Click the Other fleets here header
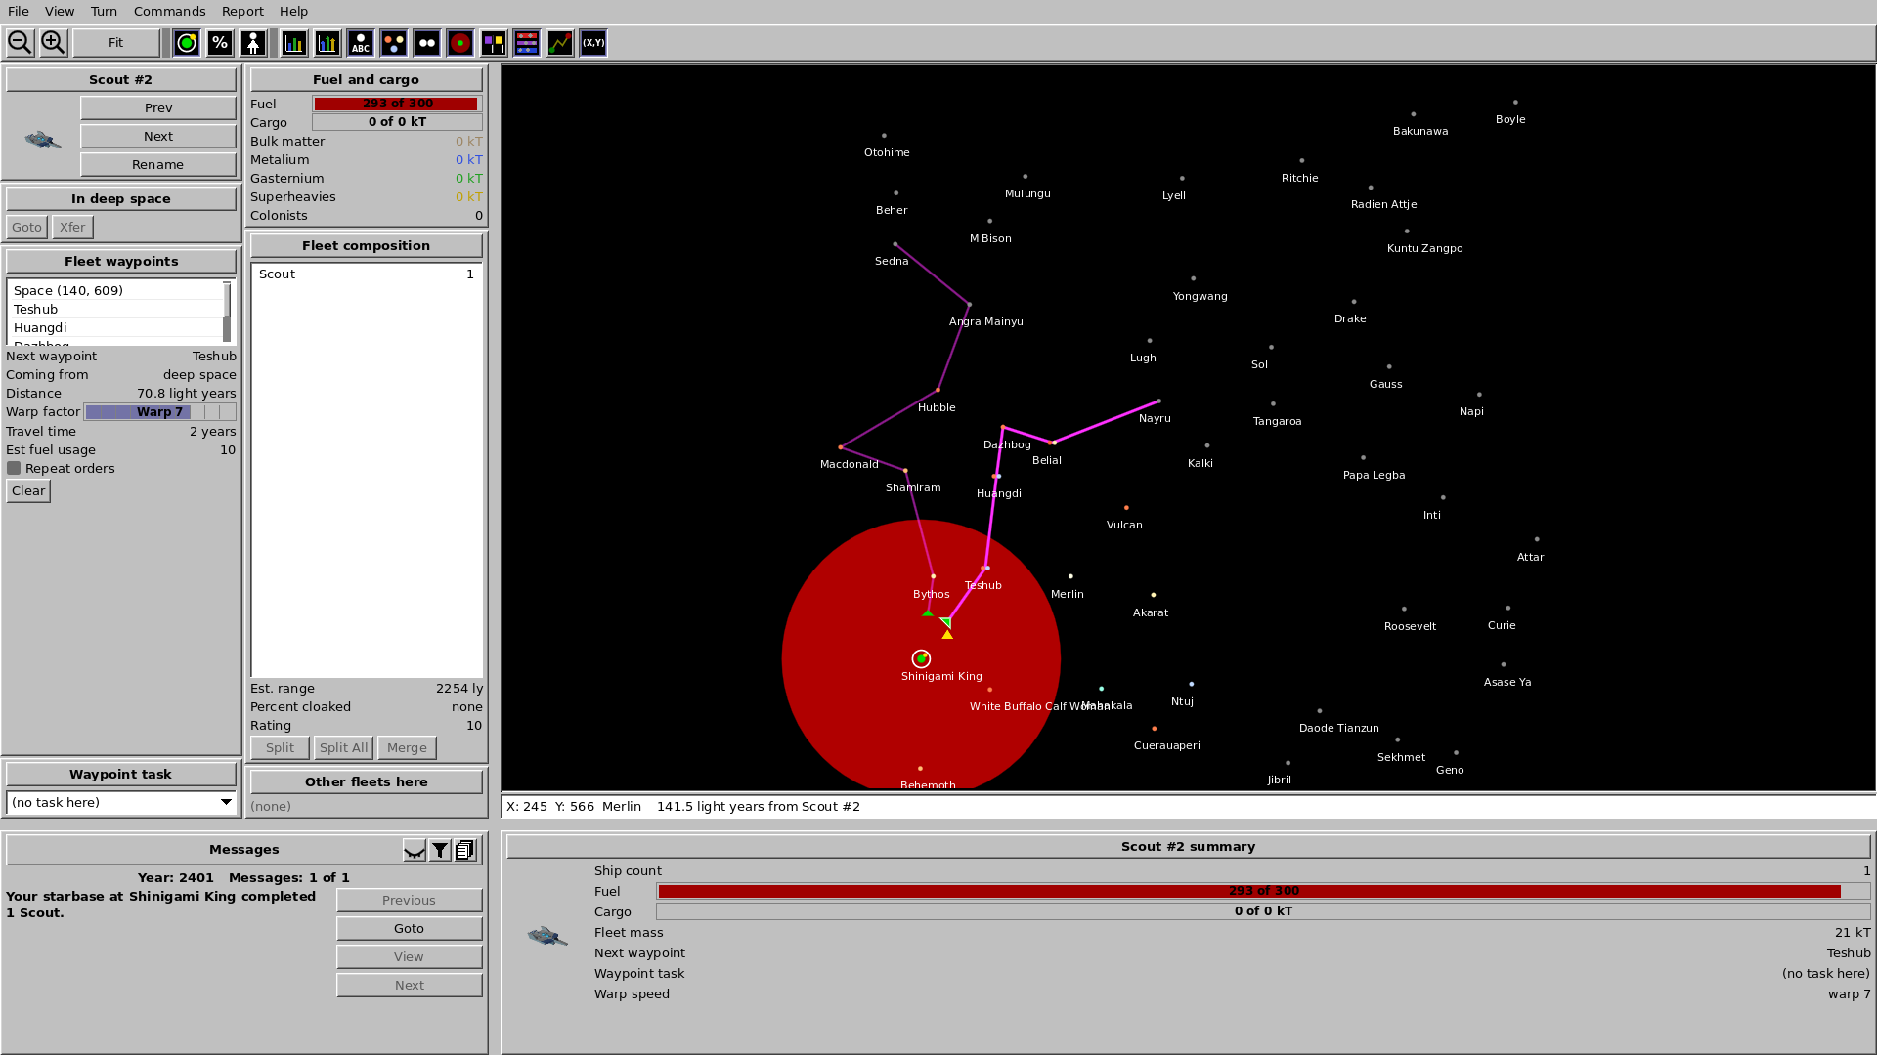 [367, 782]
